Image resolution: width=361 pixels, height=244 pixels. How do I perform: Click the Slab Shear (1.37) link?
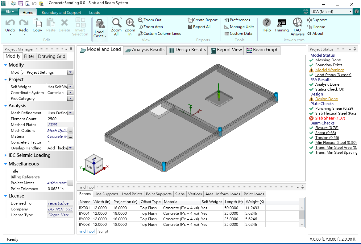(330, 118)
